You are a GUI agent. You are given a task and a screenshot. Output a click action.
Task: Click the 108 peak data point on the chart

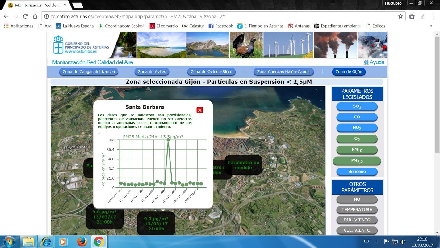[168, 140]
